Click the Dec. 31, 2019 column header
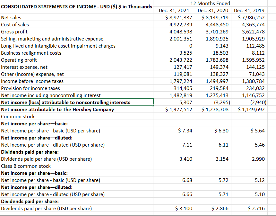The image size is (276, 216). 249,10
